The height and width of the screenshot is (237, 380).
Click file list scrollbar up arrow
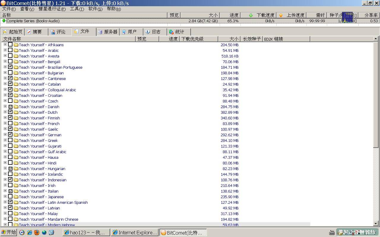[x=376, y=39]
